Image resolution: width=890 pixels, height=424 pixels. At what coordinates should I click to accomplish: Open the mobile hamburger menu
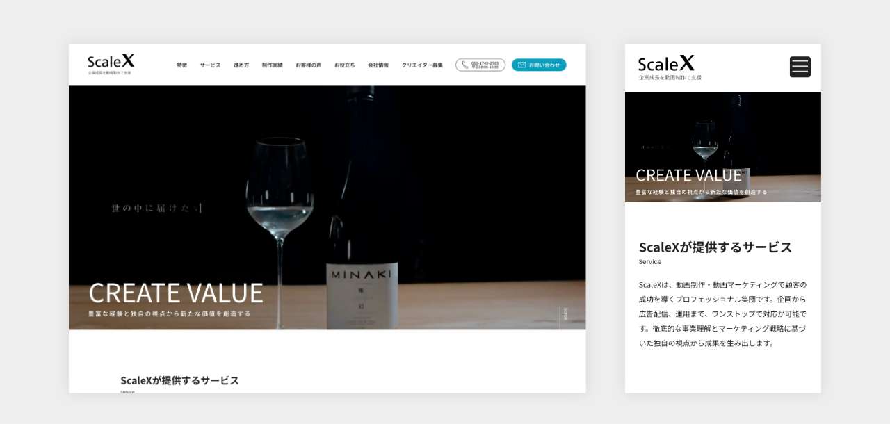click(x=800, y=67)
